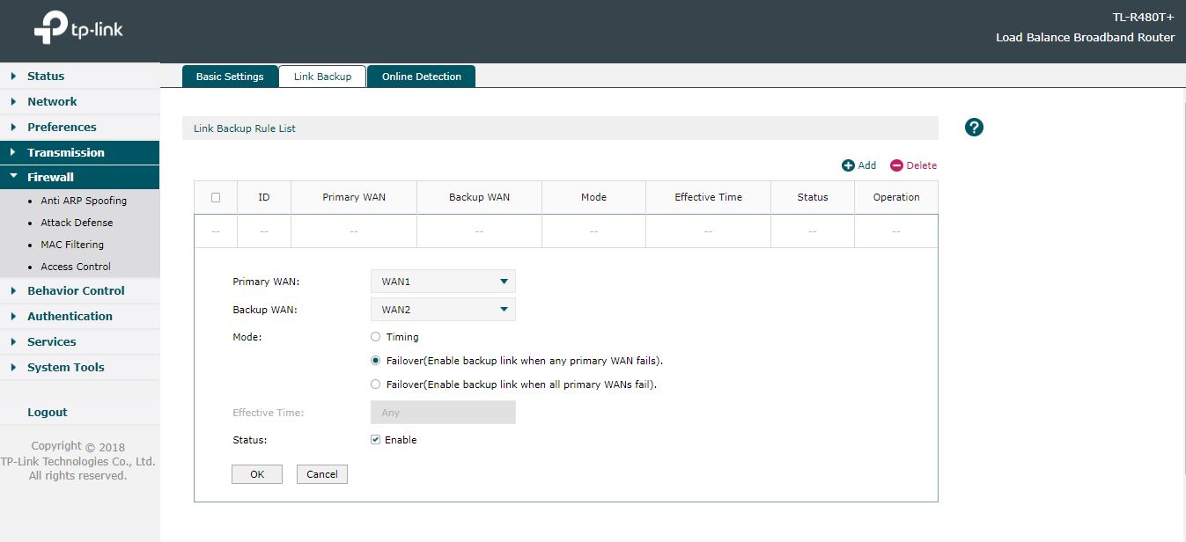The height and width of the screenshot is (542, 1186).
Task: Open the Help question mark icon
Action: pos(973,127)
